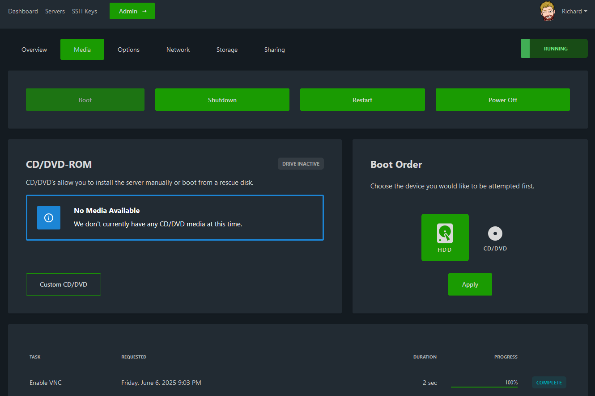Click the requested date Friday, June 6, 2025
This screenshot has width=595, height=396.
click(x=161, y=383)
